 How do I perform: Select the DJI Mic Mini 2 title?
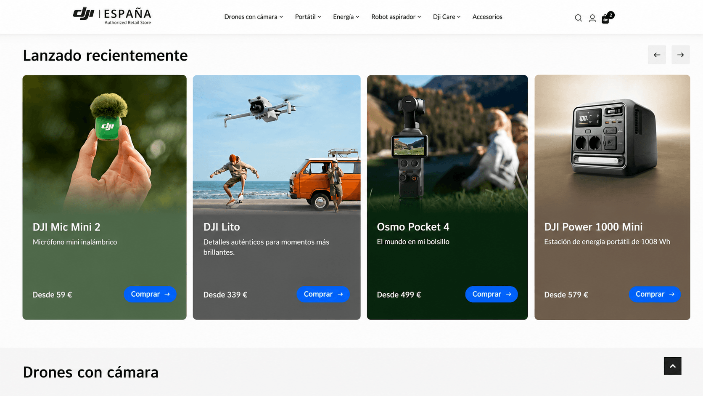click(66, 227)
